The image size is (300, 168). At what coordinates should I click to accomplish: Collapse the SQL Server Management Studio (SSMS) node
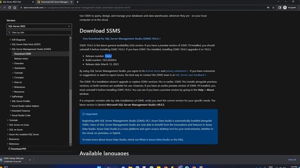pos(10,49)
